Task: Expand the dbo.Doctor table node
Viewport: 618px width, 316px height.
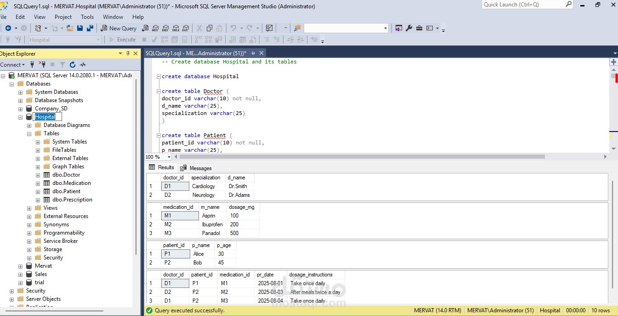Action: point(38,175)
